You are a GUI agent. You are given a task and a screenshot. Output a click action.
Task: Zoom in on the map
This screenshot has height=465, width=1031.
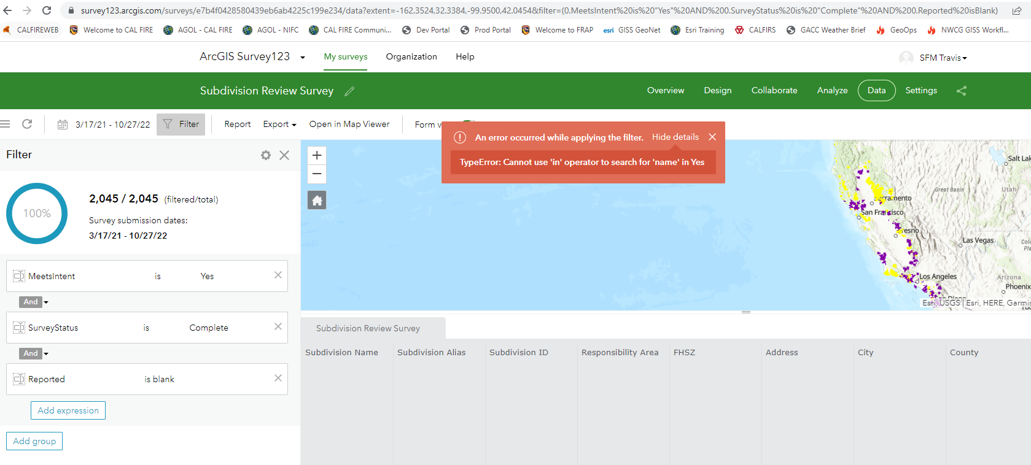[x=317, y=155]
